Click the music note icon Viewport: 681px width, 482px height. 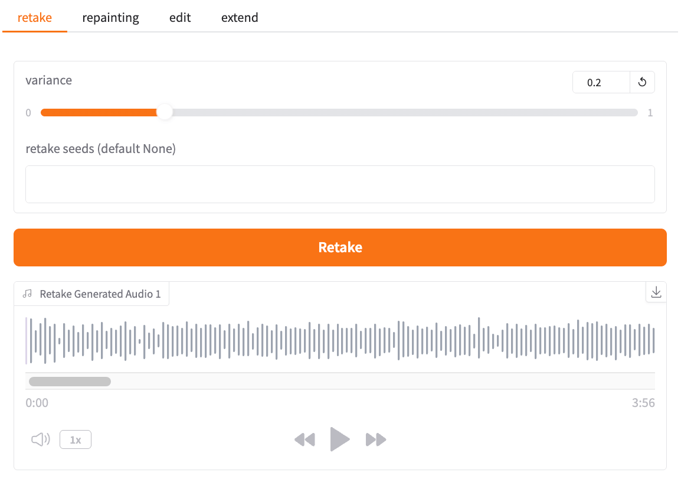point(27,294)
